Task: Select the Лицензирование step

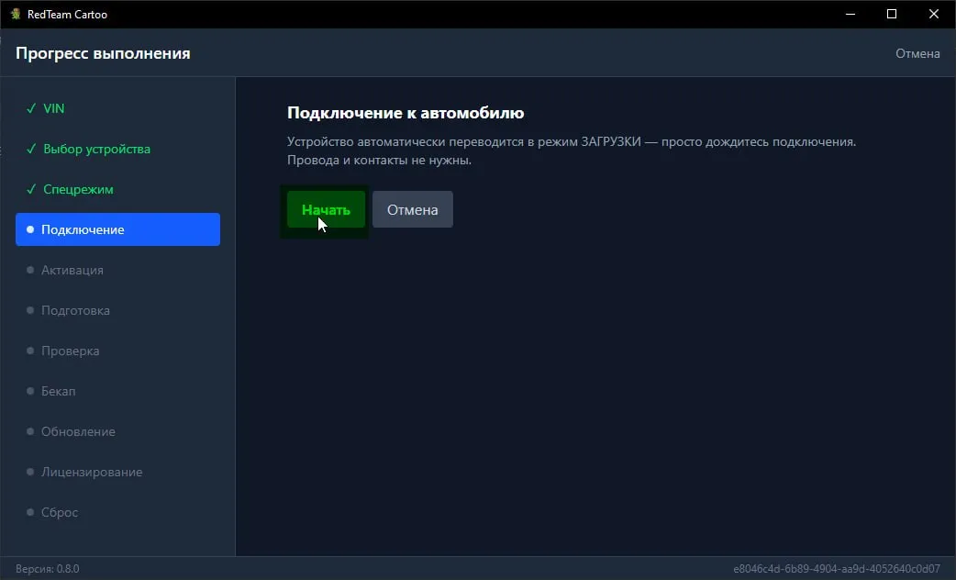Action: tap(117, 472)
